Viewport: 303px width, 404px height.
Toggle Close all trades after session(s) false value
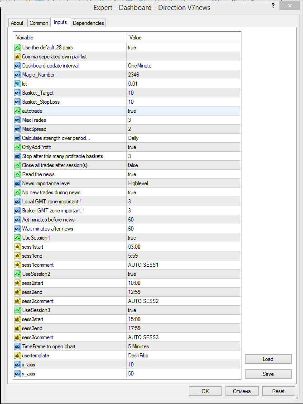click(x=183, y=165)
